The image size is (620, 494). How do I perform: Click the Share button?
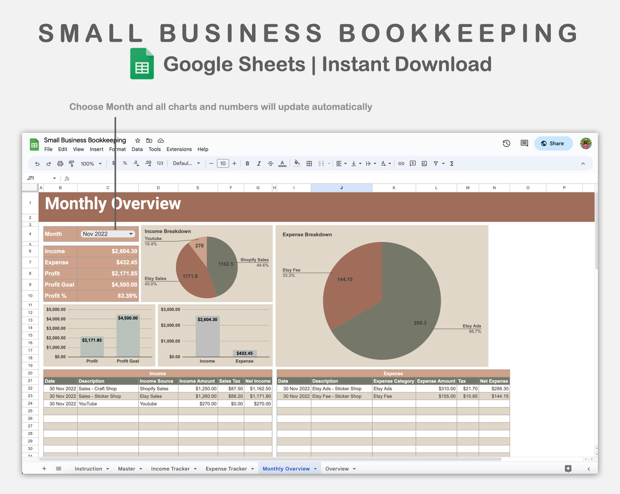pos(553,143)
